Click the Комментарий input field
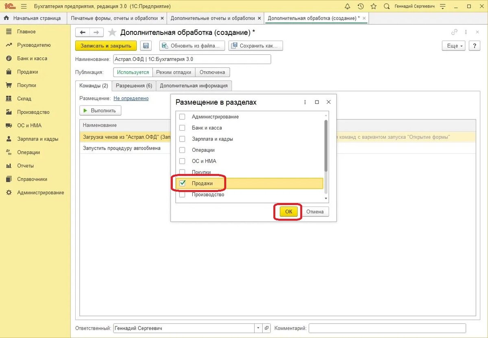This screenshot has height=338, width=488. click(x=387, y=328)
